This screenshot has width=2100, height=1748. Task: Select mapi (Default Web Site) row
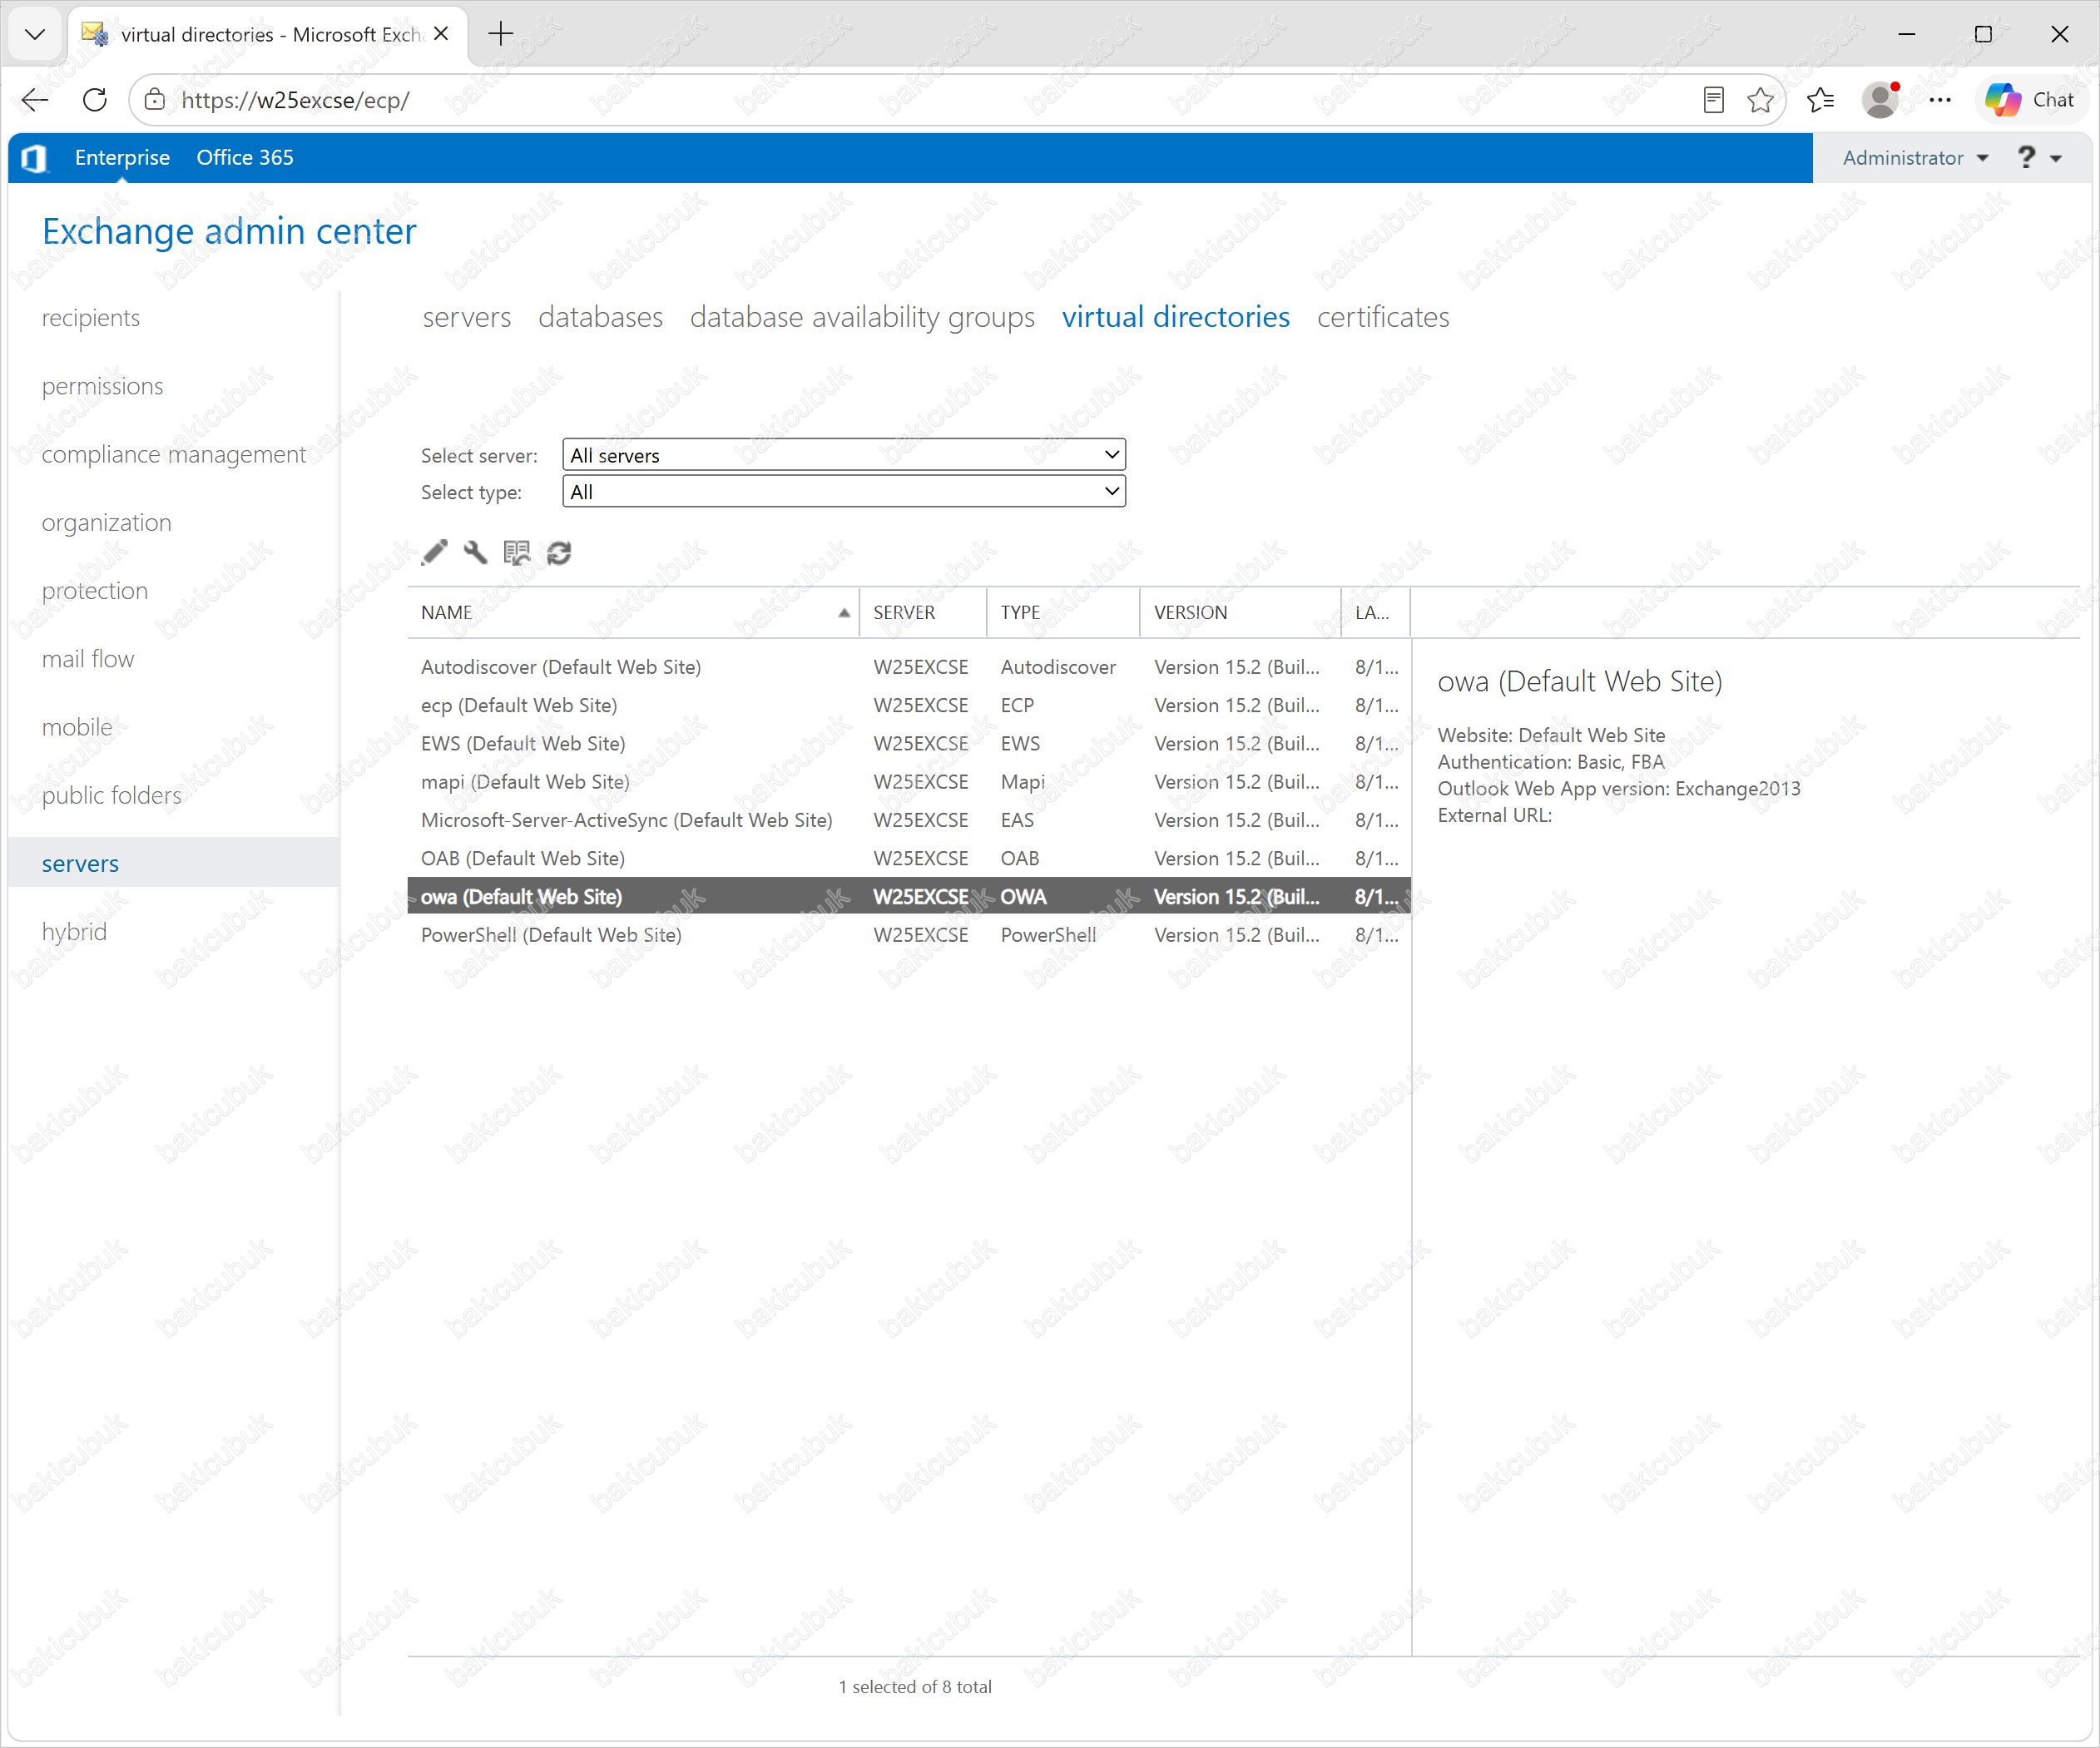coord(909,781)
